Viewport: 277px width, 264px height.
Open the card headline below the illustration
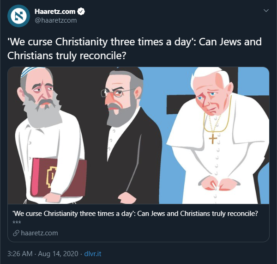pos(135,214)
